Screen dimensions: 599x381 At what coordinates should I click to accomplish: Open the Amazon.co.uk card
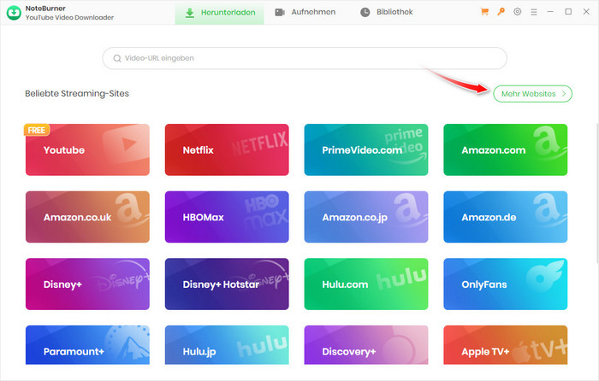pyautogui.click(x=87, y=217)
